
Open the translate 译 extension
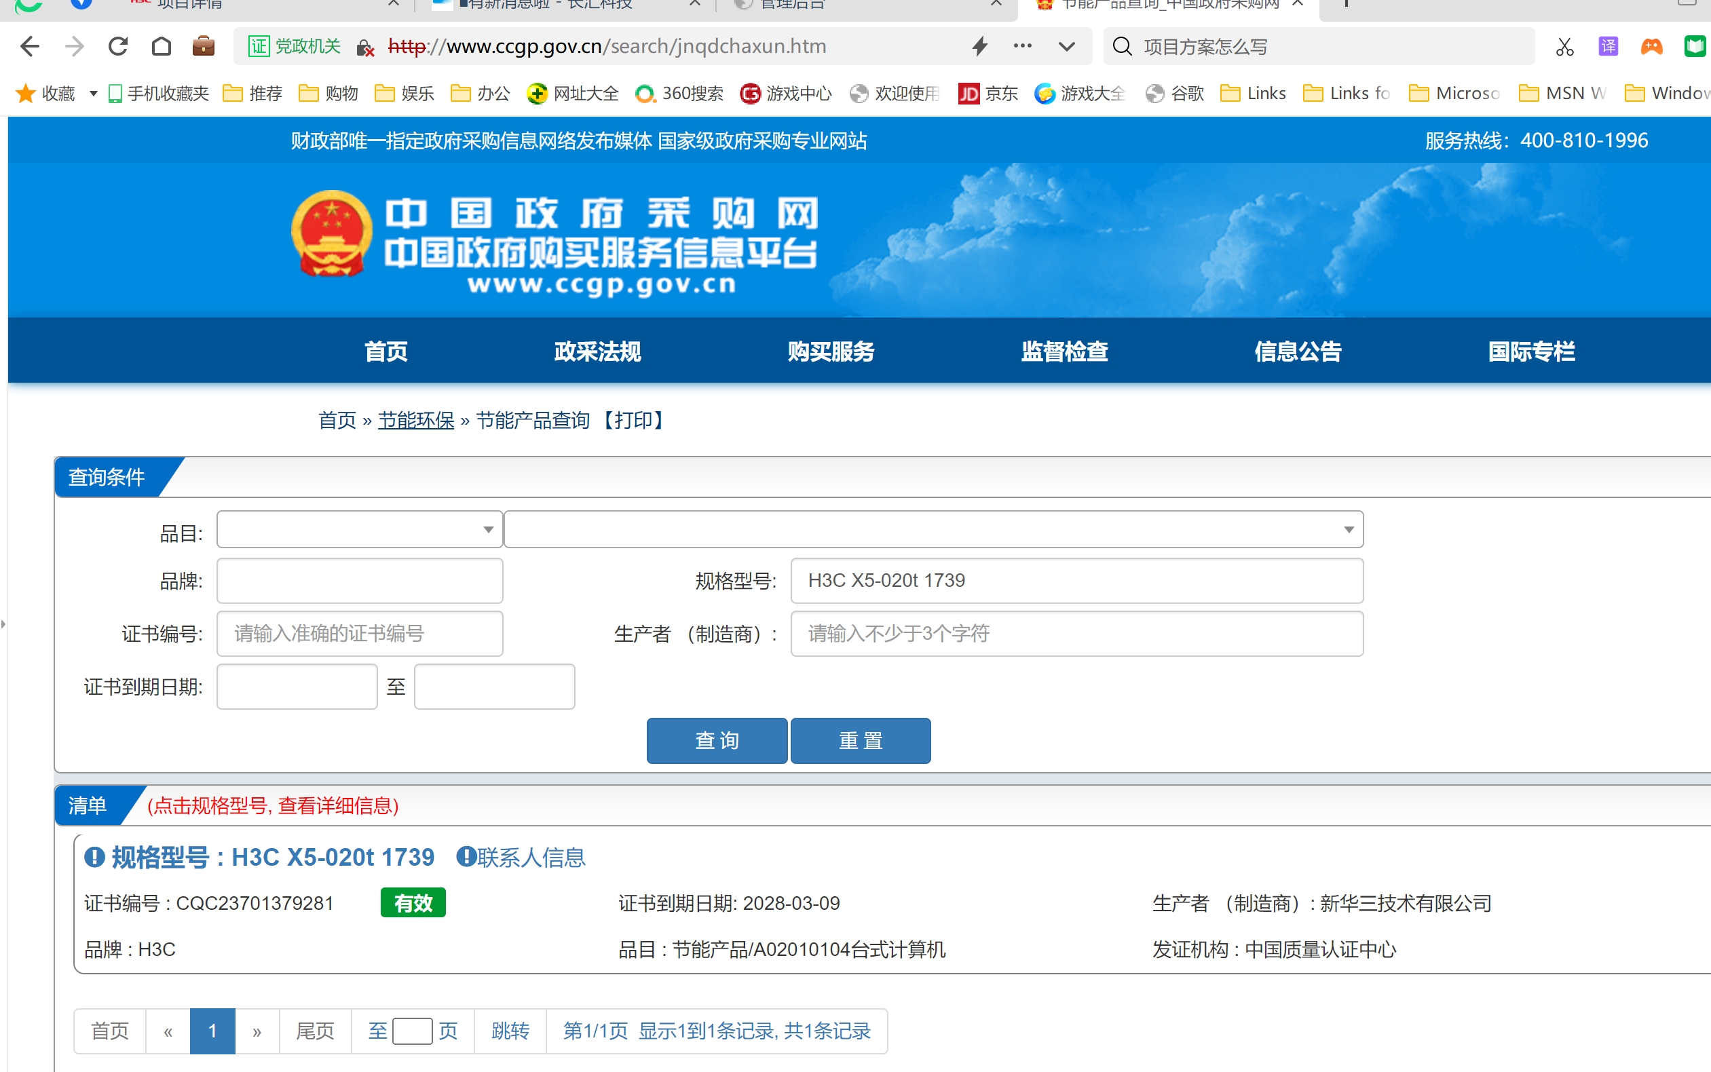click(x=1609, y=47)
